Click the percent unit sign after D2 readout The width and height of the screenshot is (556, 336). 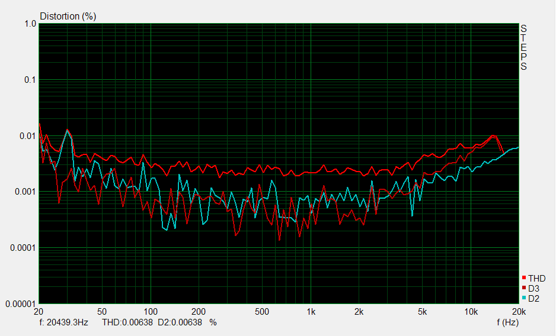pyautogui.click(x=213, y=322)
